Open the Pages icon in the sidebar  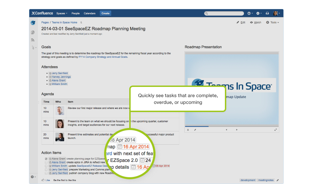click(x=33, y=32)
